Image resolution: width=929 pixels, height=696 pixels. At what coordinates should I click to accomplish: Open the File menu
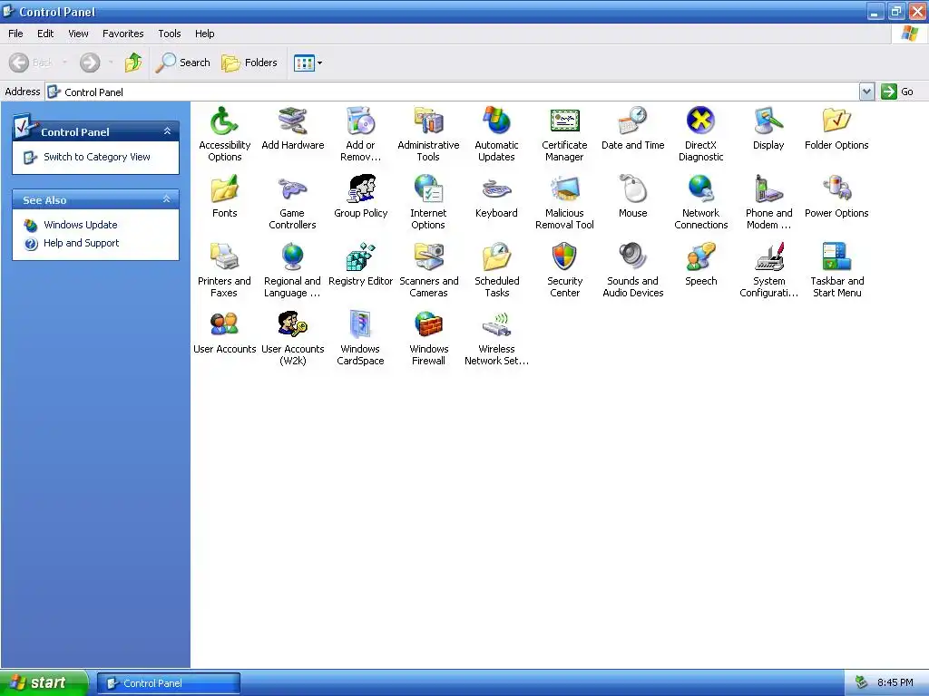click(15, 34)
